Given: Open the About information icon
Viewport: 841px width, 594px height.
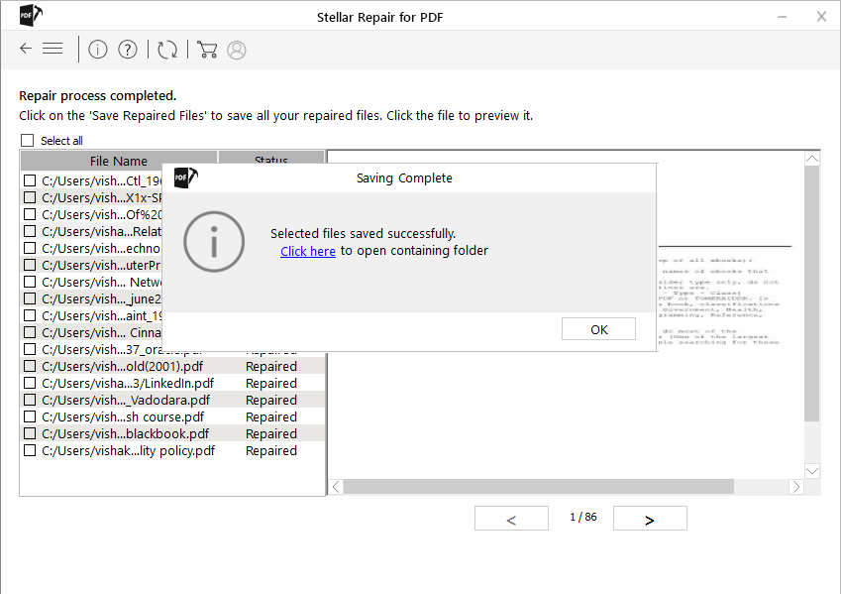Looking at the screenshot, I should point(98,50).
